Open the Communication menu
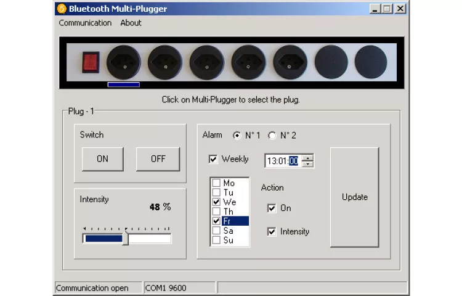Image resolution: width=462 pixels, height=296 pixels. tap(85, 23)
